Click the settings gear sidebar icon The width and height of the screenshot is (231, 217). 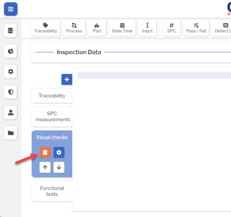[11, 72]
